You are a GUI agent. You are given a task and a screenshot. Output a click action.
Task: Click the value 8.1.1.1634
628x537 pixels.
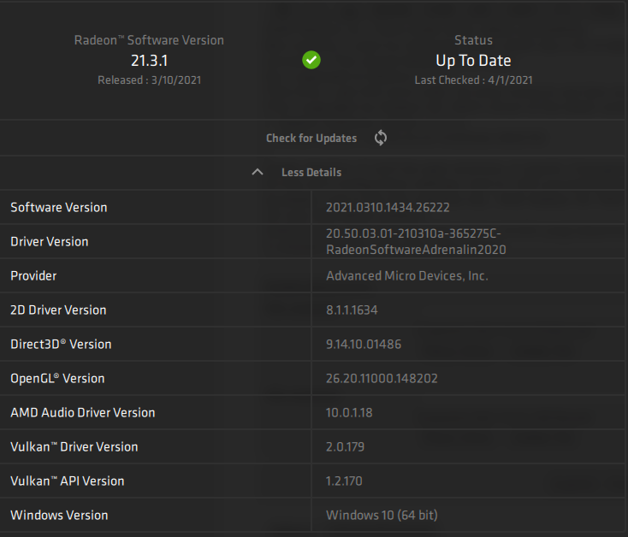point(352,310)
